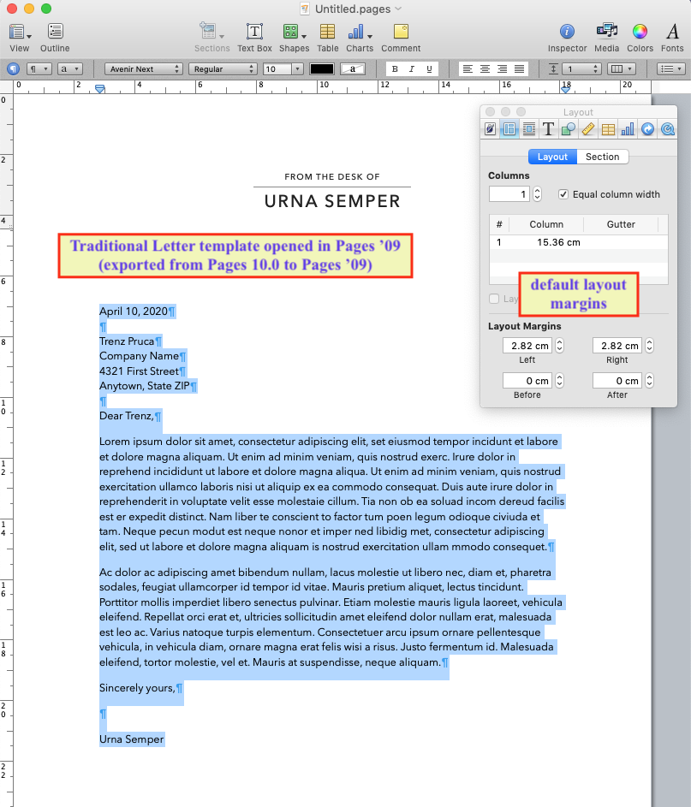
Task: Open the columns dropdown in format bar
Action: click(622, 69)
